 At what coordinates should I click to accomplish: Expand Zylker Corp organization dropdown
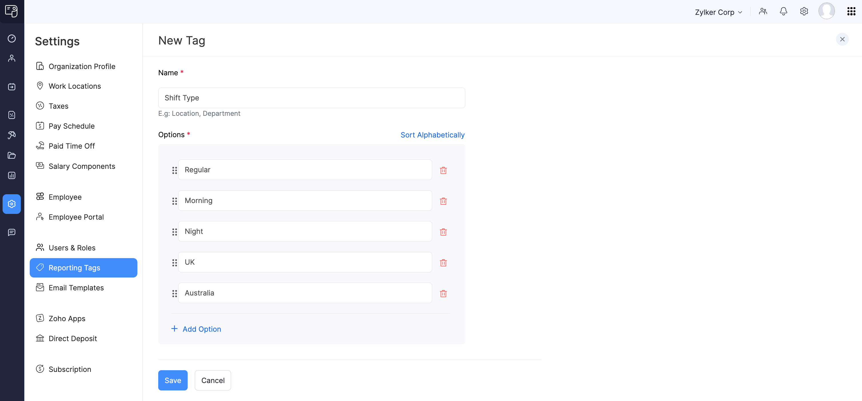pyautogui.click(x=718, y=12)
